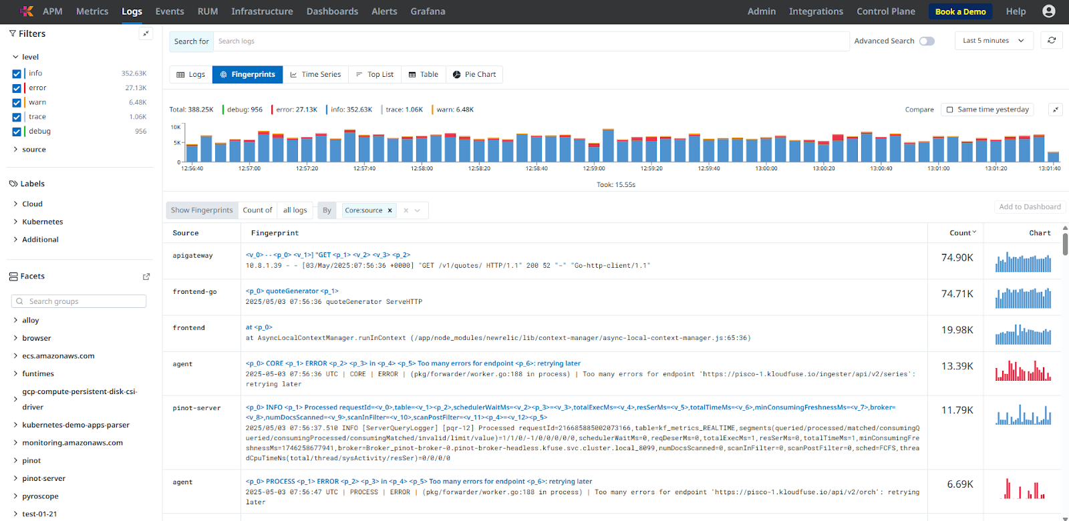Screen dimensions: 1069x521
Task: Click Add to Dashboard button
Action: pyautogui.click(x=1030, y=207)
